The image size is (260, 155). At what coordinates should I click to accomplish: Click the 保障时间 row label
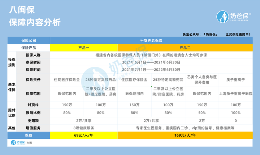(33, 70)
